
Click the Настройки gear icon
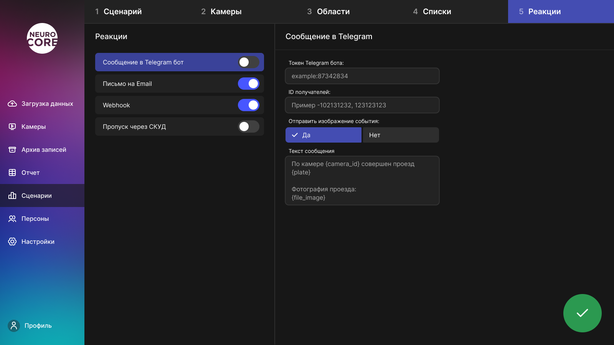tap(12, 242)
